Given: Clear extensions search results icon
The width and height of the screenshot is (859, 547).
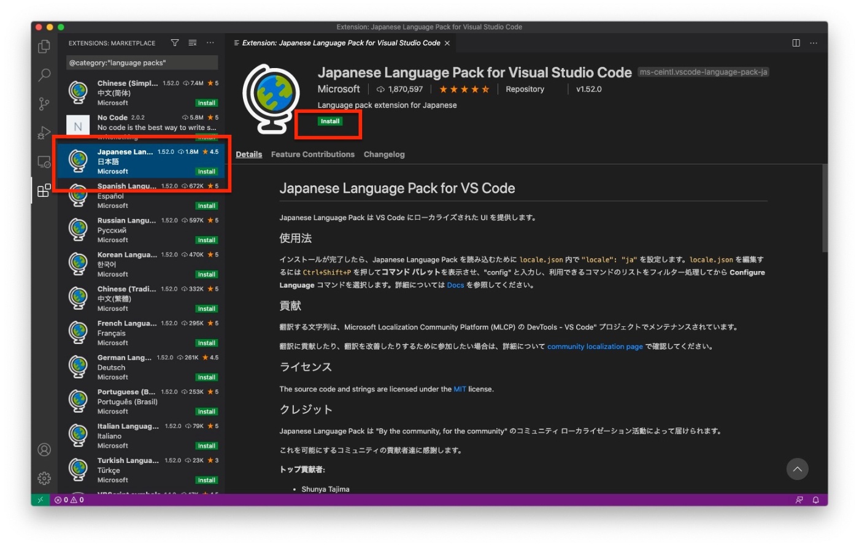Looking at the screenshot, I should tap(193, 43).
